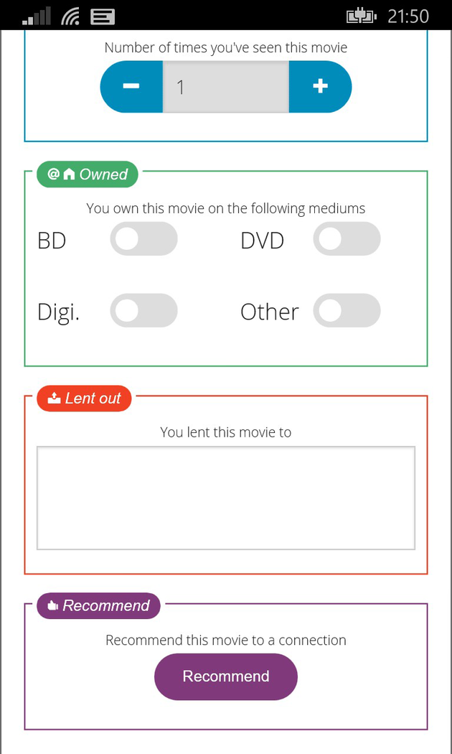Tap the 21:50 clock in status bar

(408, 16)
